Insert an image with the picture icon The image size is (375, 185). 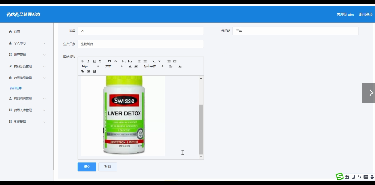click(x=88, y=71)
